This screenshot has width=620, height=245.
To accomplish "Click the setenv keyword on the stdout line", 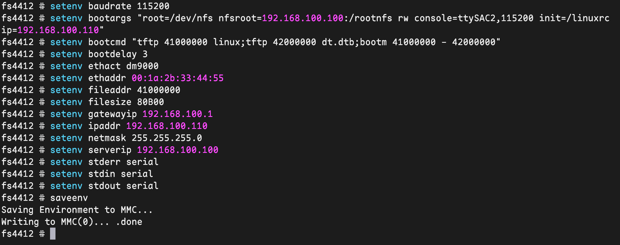I will point(66,186).
